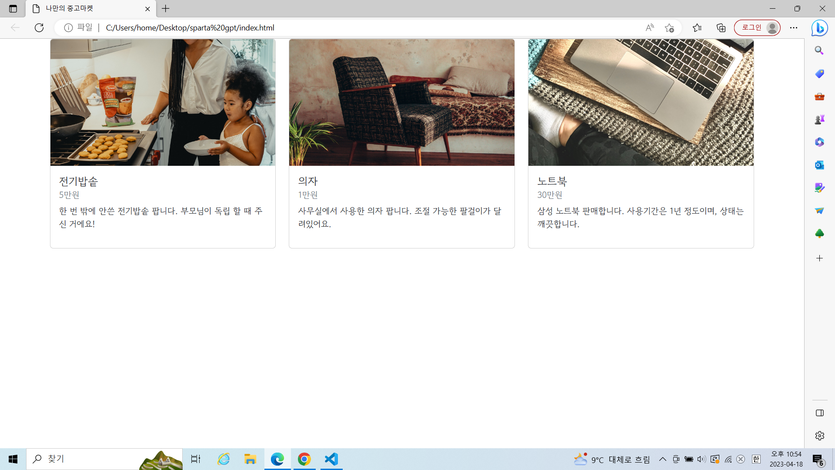Open File Explorer from taskbar
This screenshot has height=470, width=835.
coord(250,459)
